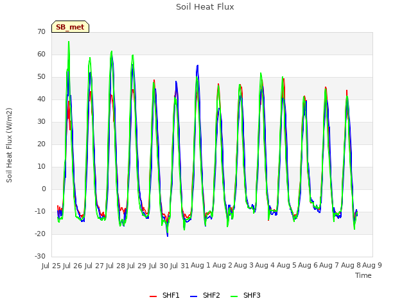Click the Aug 2 x-axis tick label

tap(222, 265)
